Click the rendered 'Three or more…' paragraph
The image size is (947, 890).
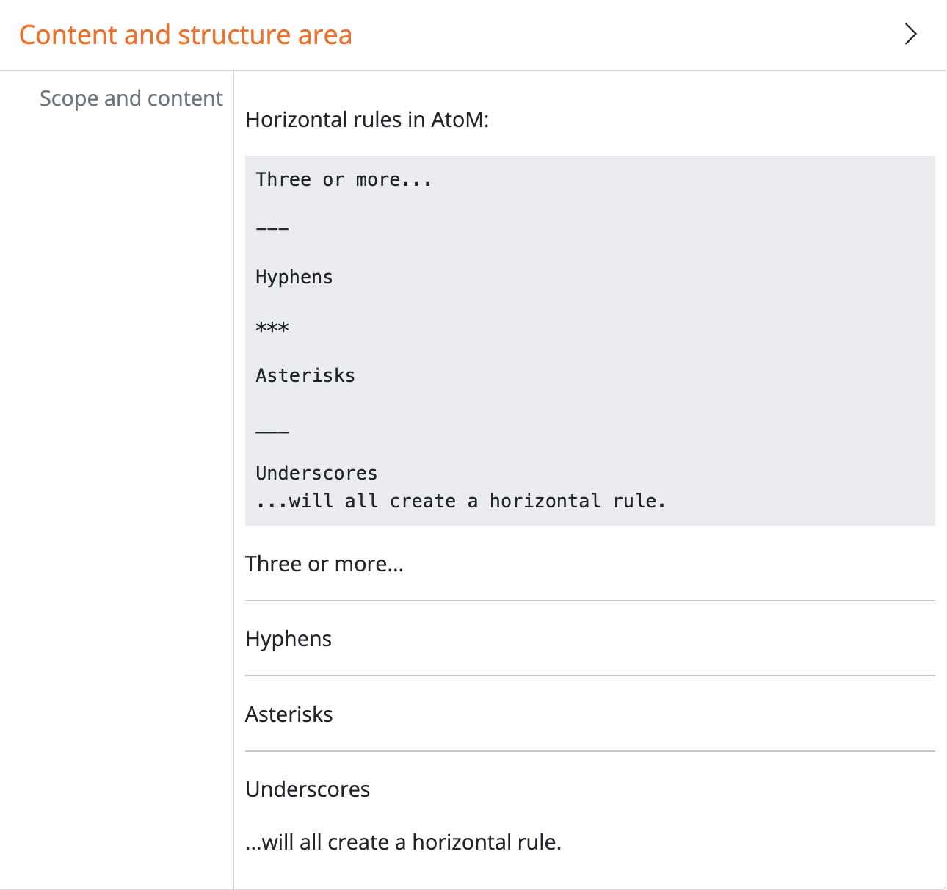pyautogui.click(x=324, y=564)
